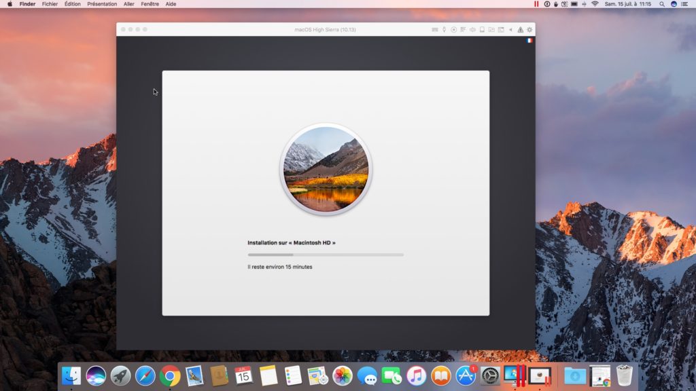This screenshot has width=696, height=391.
Task: Open Photos from the Dock
Action: tap(343, 376)
